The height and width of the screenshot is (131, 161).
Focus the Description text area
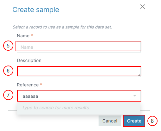point(79,72)
